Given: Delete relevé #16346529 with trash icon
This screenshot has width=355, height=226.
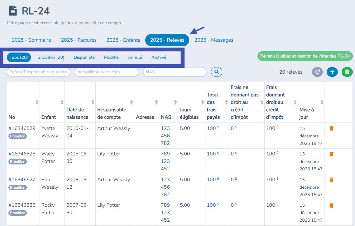Looking at the screenshot, I should [x=331, y=128].
